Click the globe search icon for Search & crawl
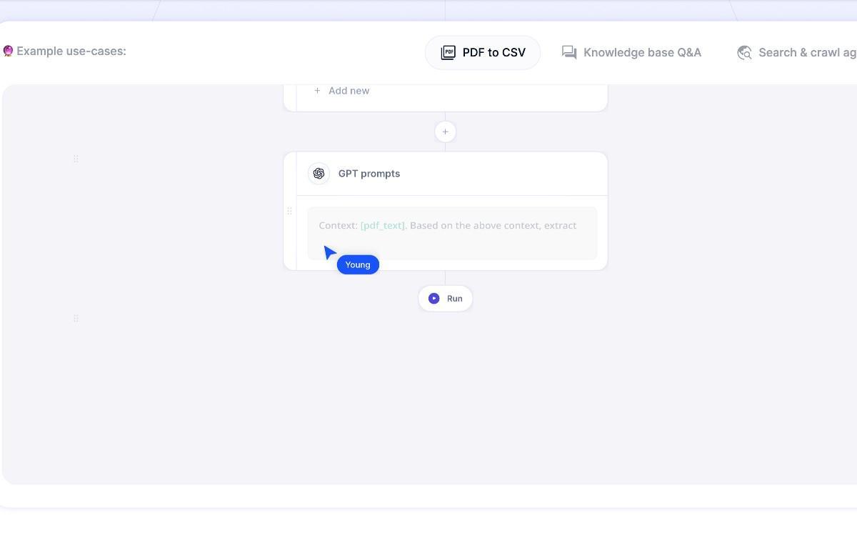Screen dimensions: 857x536 click(744, 53)
